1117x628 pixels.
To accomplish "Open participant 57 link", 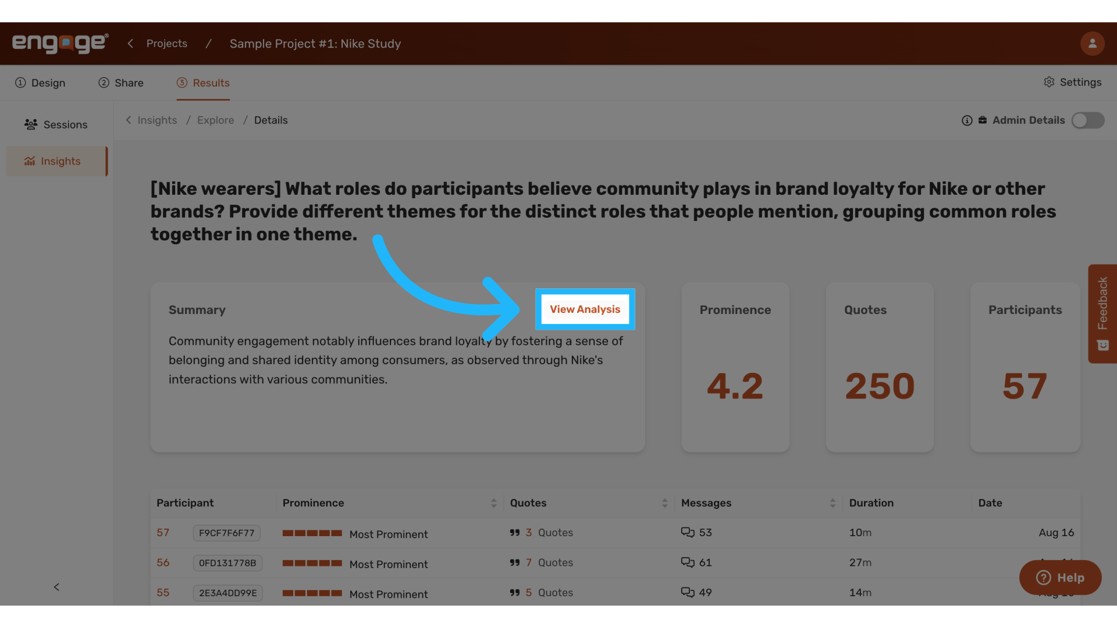I will tap(163, 533).
